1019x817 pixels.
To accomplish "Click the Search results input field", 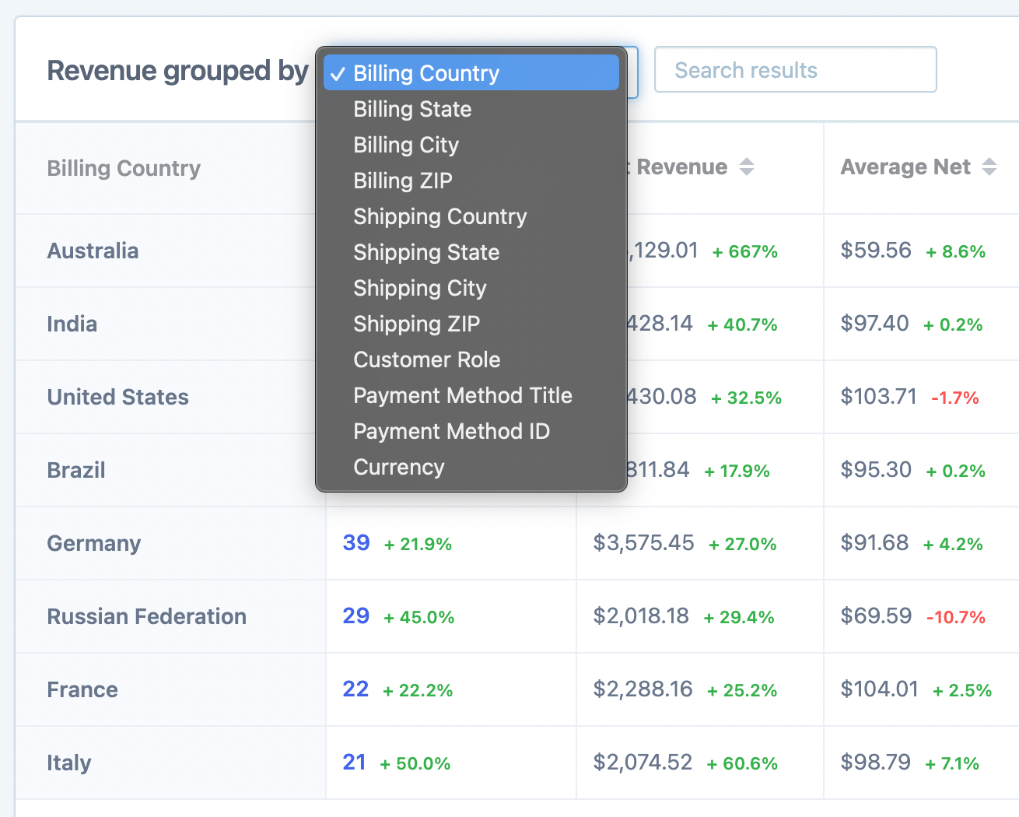I will (795, 69).
